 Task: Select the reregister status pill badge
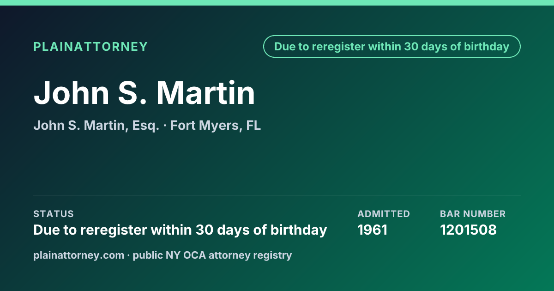click(x=391, y=47)
